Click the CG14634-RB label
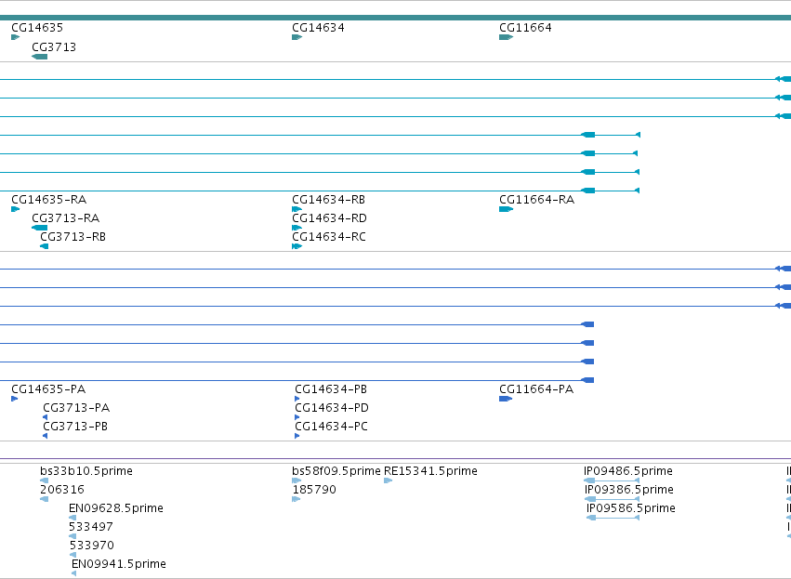Image resolution: width=791 pixels, height=579 pixels. [x=328, y=200]
